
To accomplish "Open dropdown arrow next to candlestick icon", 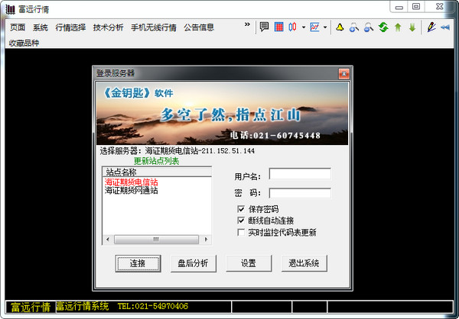I will click(304, 27).
